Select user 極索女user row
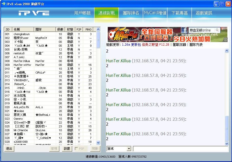Viewport: 232px width, 162px height. [x=50, y=38]
